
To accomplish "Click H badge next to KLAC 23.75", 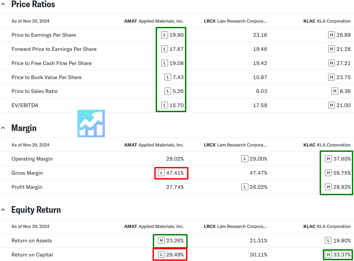I will pyautogui.click(x=331, y=77).
